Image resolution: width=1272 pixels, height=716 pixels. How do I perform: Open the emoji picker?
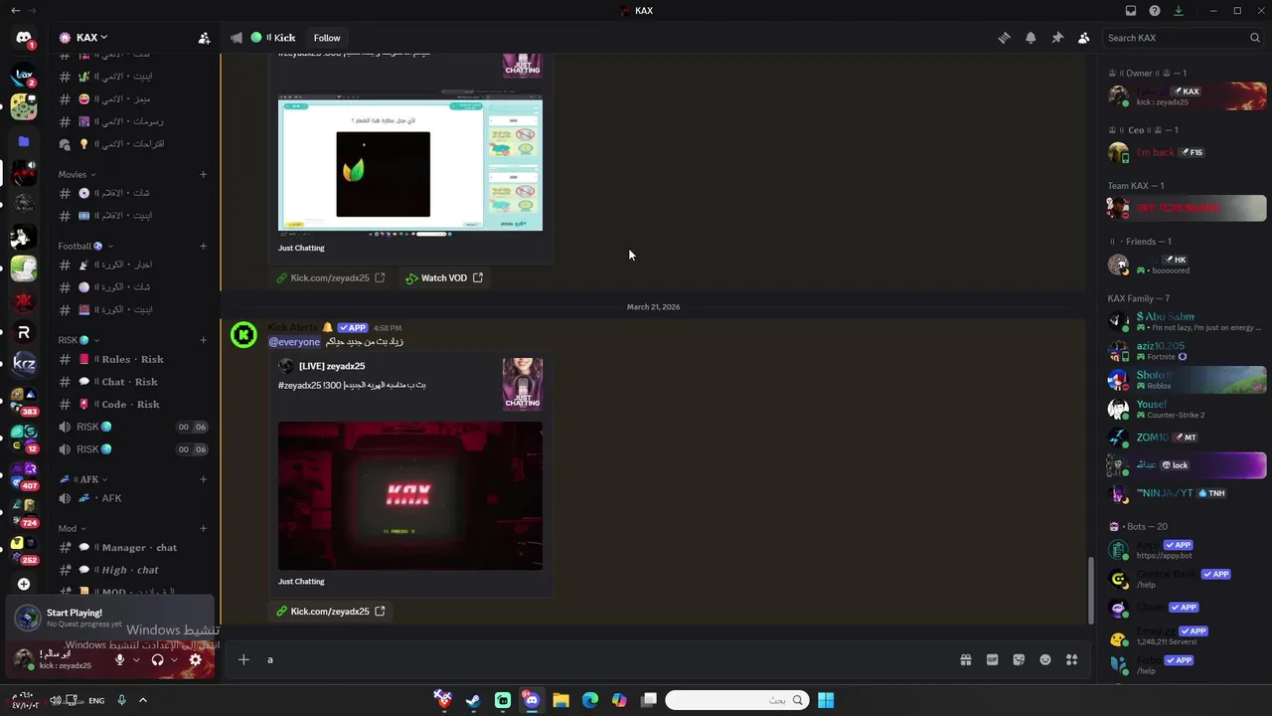point(1045,659)
